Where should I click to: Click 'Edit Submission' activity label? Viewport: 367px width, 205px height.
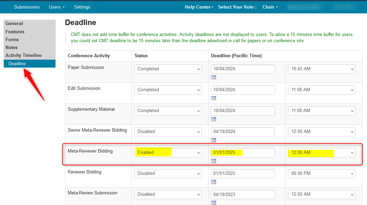point(84,88)
